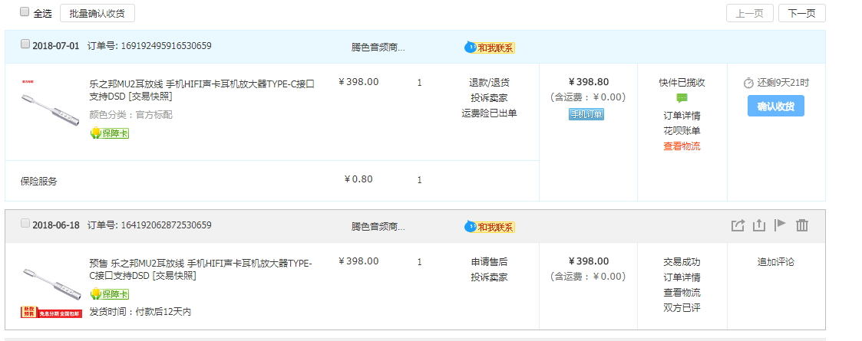Go to 下一页 next page
The width and height of the screenshot is (862, 341).
pos(801,13)
